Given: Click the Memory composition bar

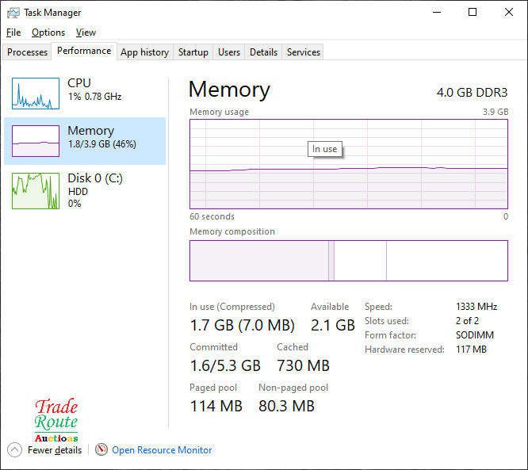Looking at the screenshot, I should [348, 261].
